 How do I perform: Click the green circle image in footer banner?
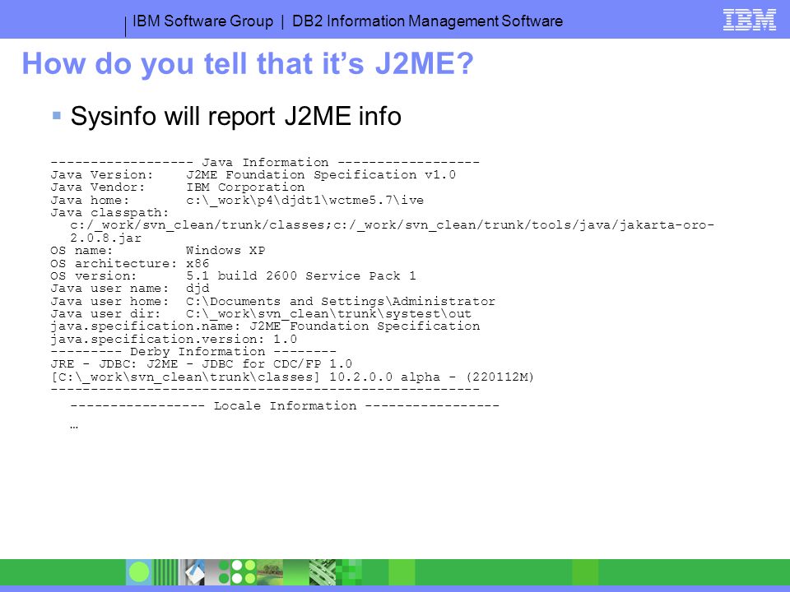click(139, 572)
